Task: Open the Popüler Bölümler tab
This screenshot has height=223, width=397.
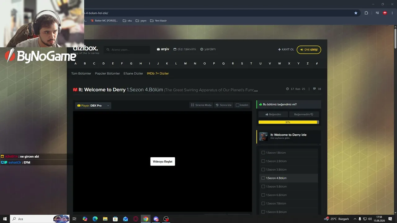Action: (x=107, y=73)
